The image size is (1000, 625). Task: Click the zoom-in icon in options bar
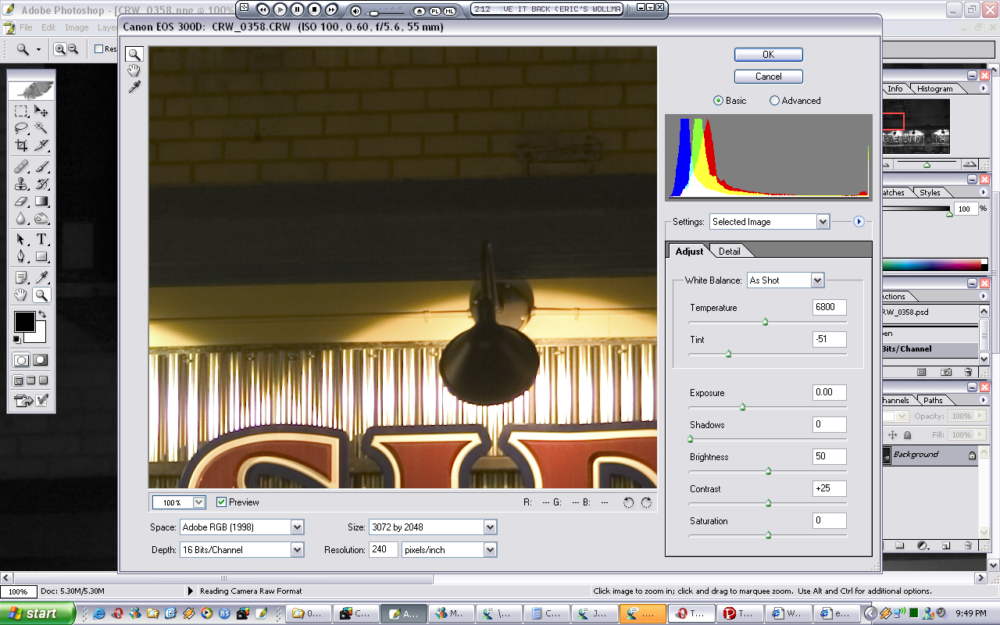tap(60, 48)
